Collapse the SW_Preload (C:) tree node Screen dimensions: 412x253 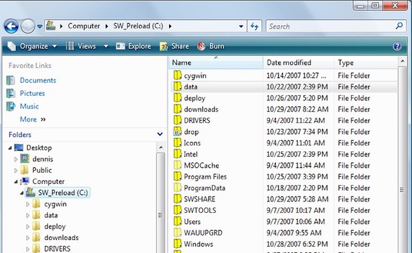click(x=22, y=193)
